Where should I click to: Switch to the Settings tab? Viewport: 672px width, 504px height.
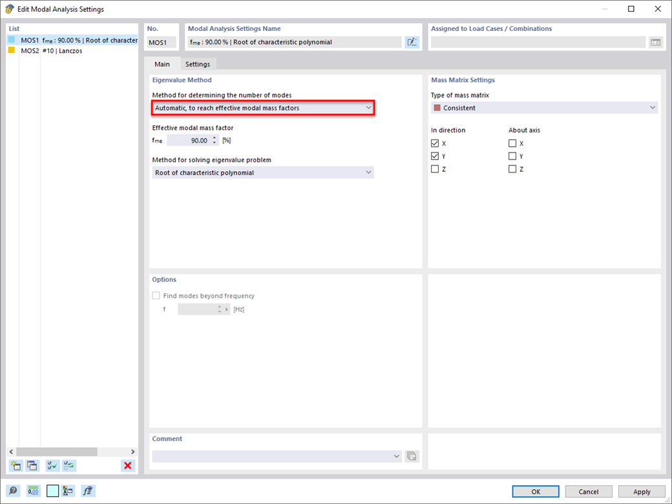tap(198, 64)
